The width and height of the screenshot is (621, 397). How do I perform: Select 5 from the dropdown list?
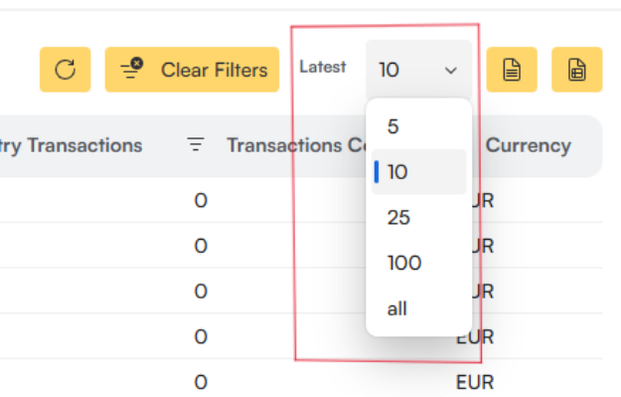tap(418, 127)
